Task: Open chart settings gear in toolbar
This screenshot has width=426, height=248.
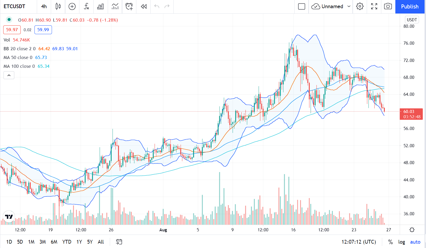Action: tap(360, 6)
